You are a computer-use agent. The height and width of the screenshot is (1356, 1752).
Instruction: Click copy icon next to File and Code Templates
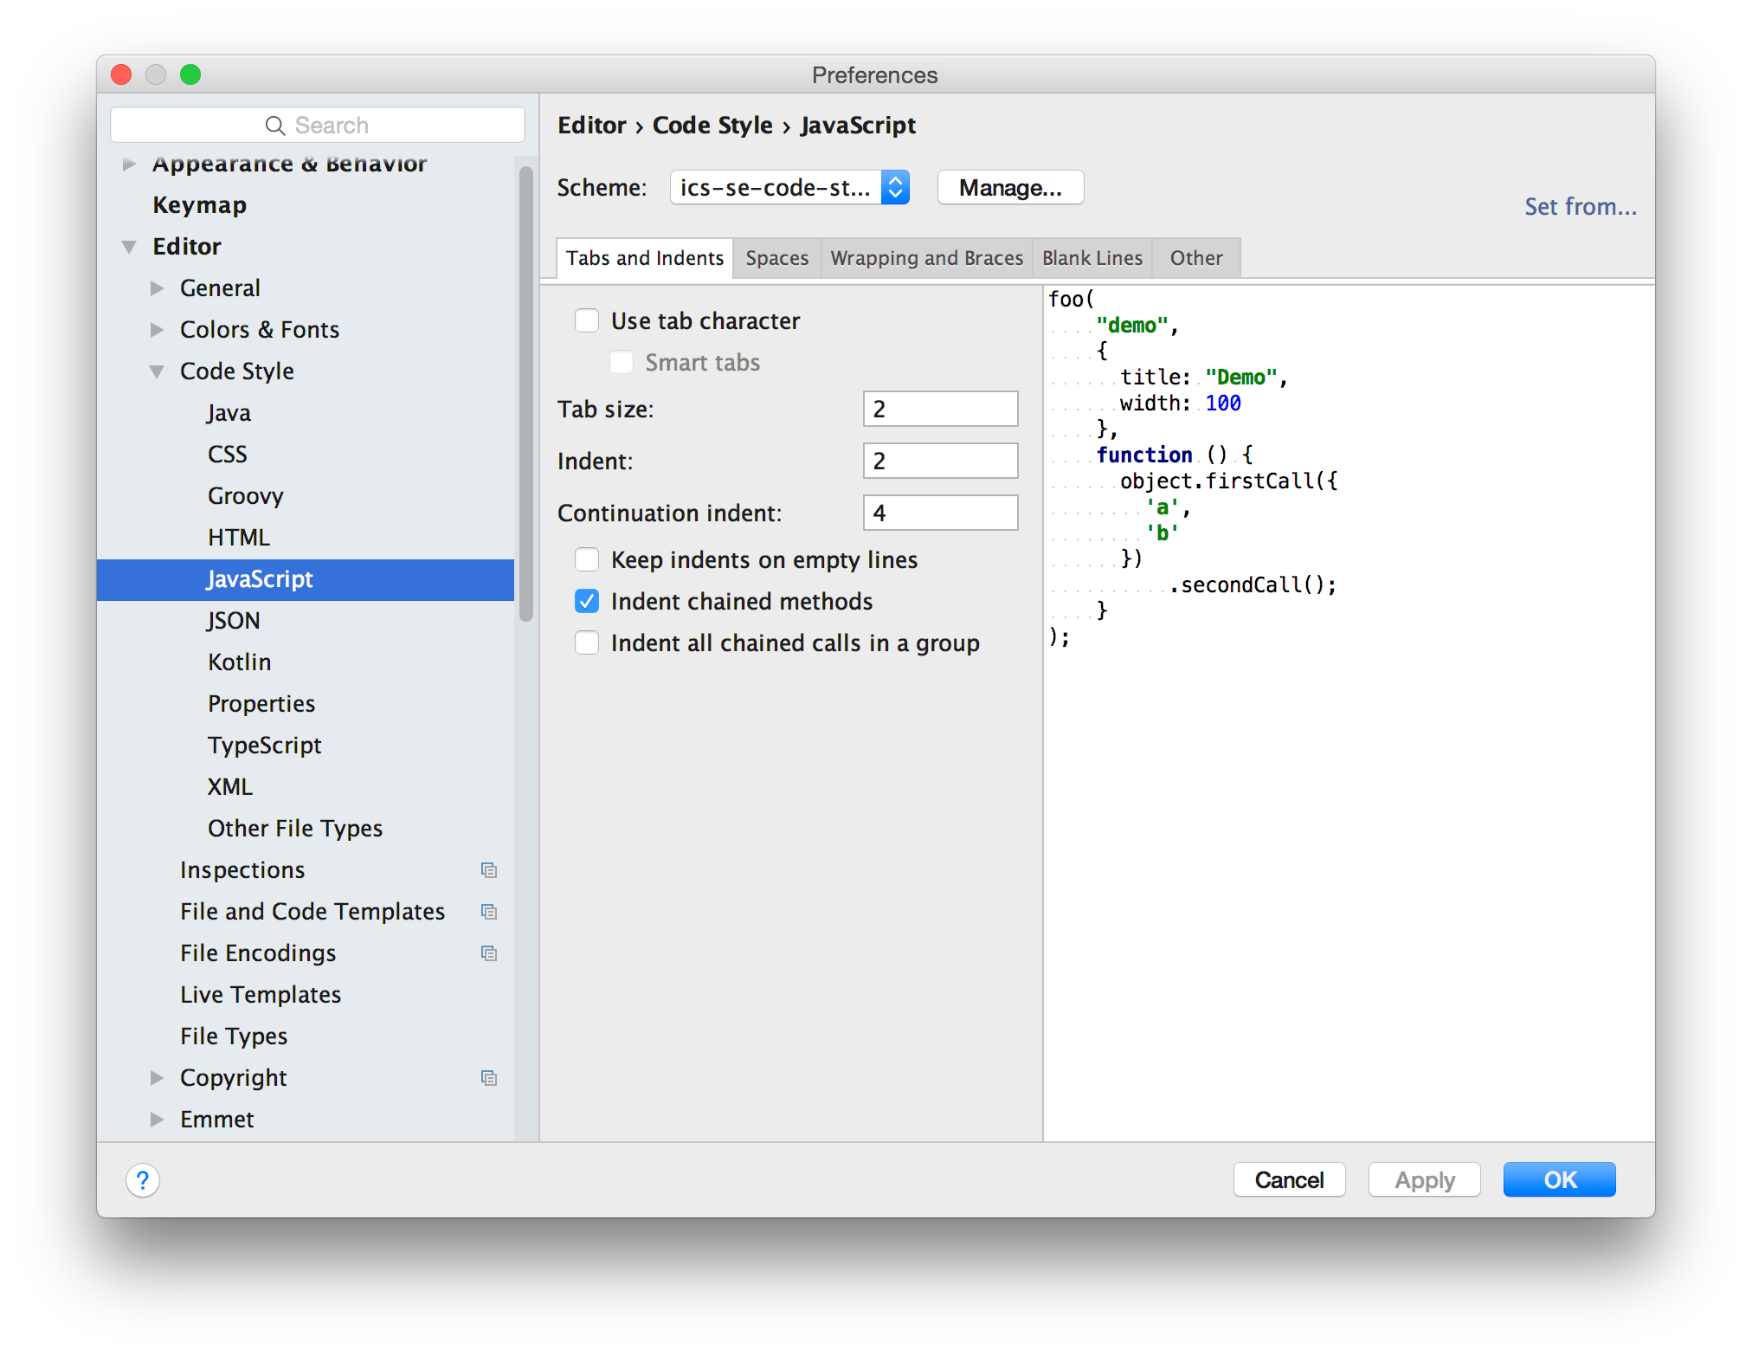click(489, 911)
